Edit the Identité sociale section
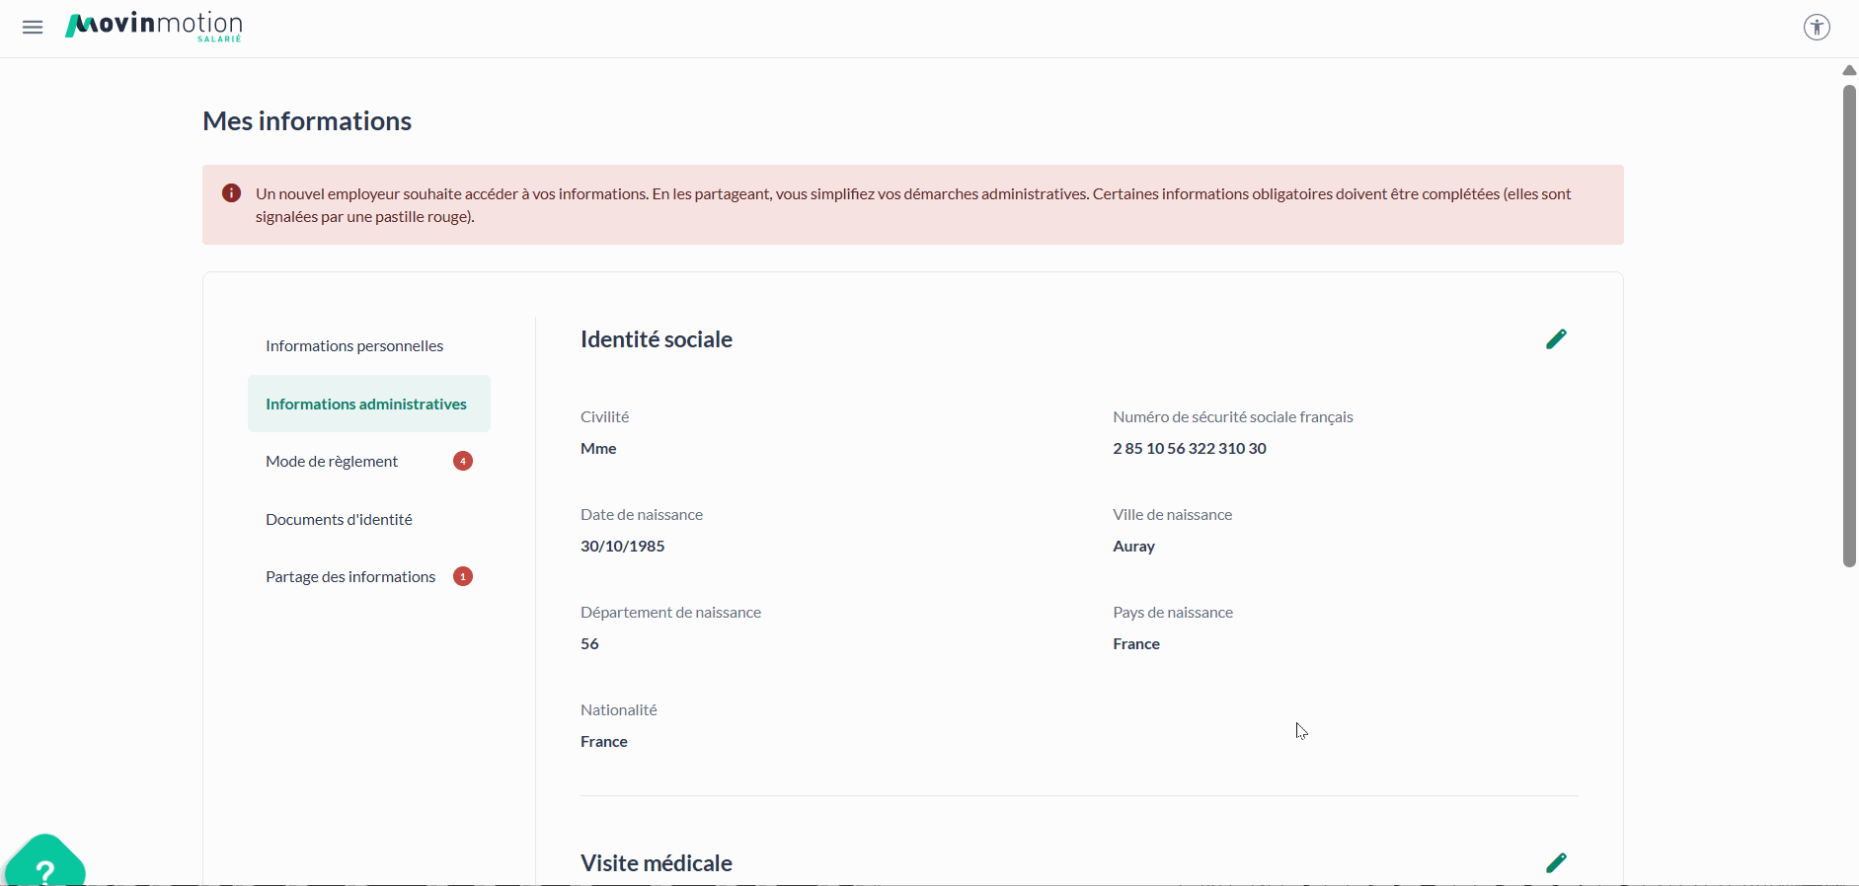 click(x=1556, y=339)
